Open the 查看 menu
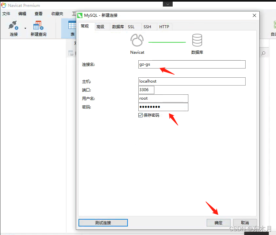Image resolution: width=276 pixels, height=235 pixels. click(38, 13)
